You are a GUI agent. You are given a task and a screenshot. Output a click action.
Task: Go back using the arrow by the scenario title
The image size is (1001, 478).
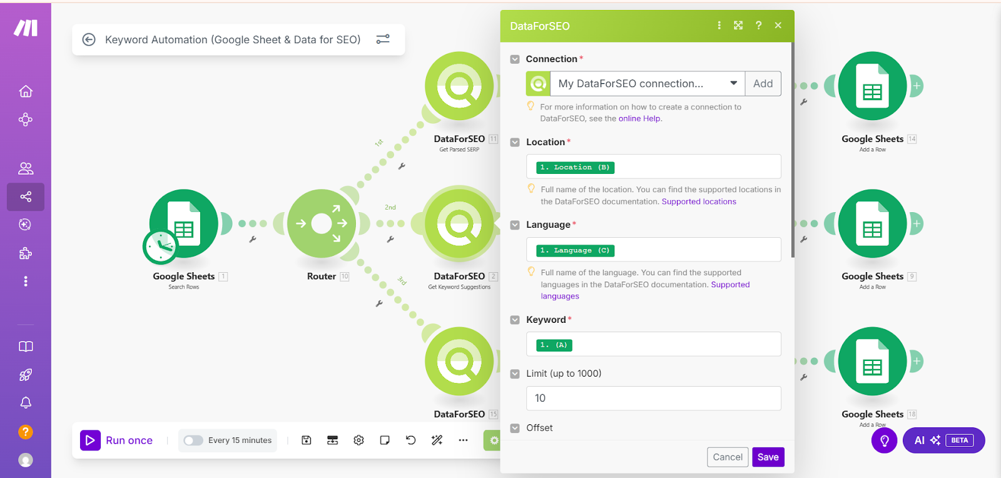[89, 39]
